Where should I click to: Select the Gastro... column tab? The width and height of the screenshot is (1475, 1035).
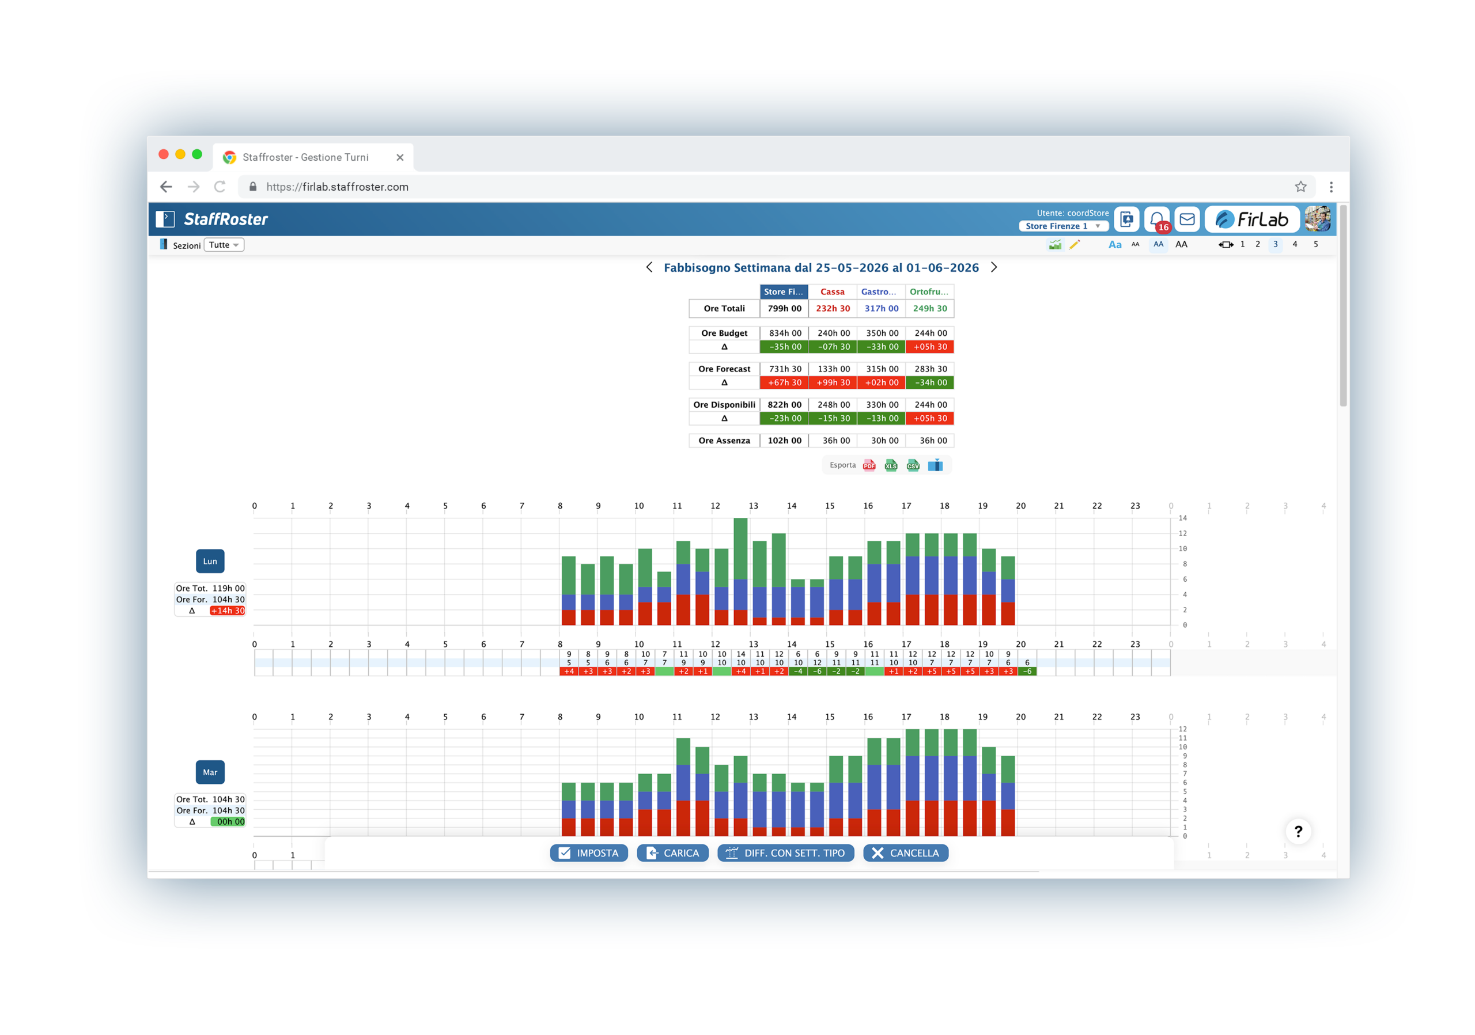point(881,291)
